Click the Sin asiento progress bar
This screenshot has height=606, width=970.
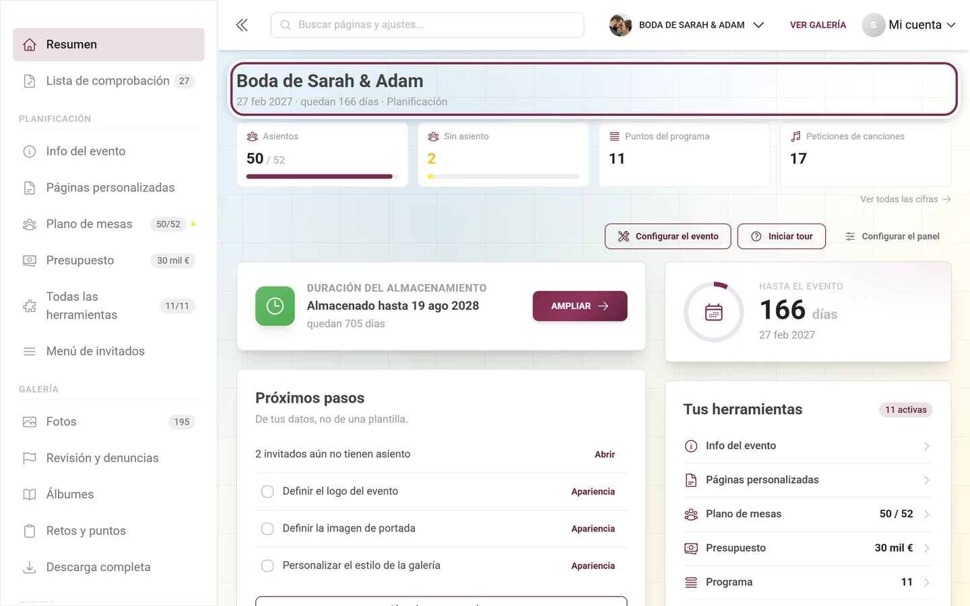[x=503, y=176]
